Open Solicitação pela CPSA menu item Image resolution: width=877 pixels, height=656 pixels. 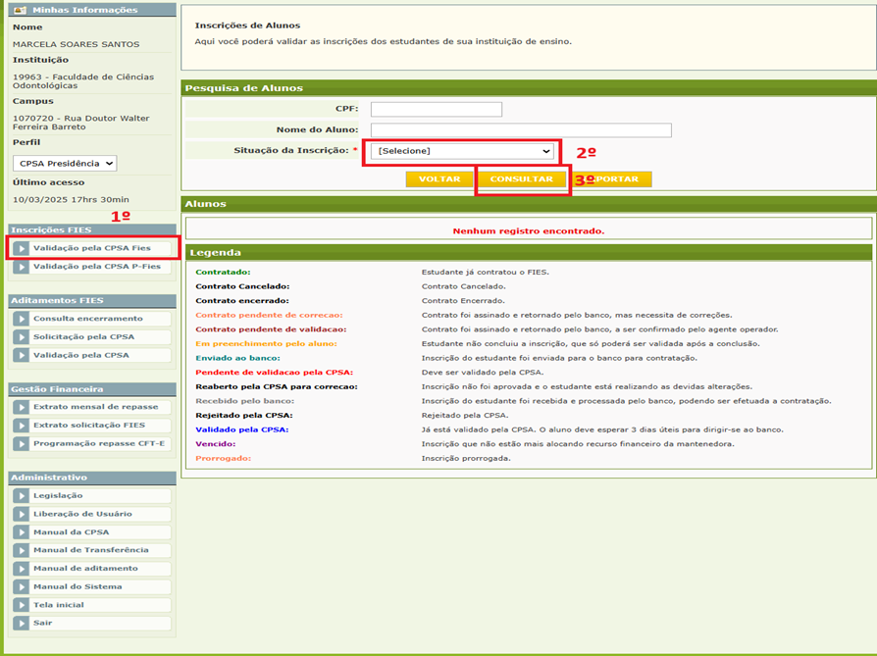coord(83,337)
